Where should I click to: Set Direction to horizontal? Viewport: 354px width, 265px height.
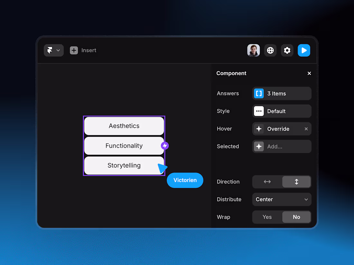pyautogui.click(x=267, y=181)
